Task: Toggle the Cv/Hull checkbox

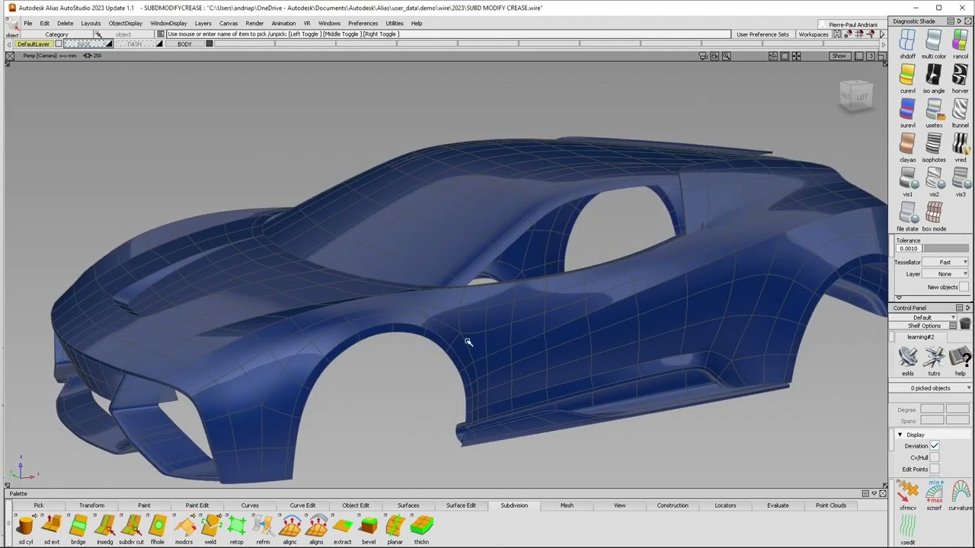Action: [x=935, y=457]
